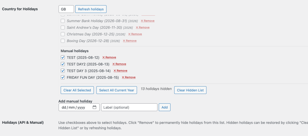The height and width of the screenshot is (136, 308).
Task: Remove the FRIDAY FUN DAY holiday
Action: pyautogui.click(x=129, y=77)
